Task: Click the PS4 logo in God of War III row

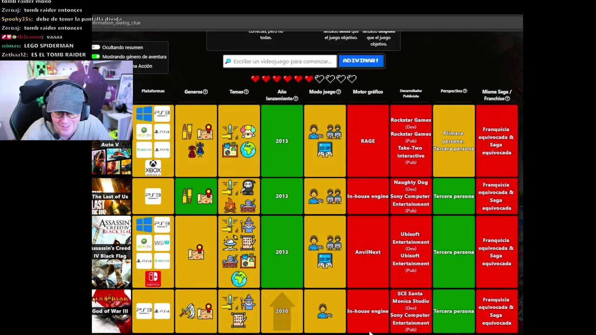Action: click(x=162, y=311)
